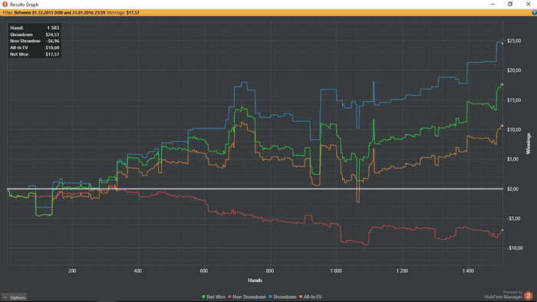Click the $15,00 y-axis label
The image size is (537, 302).
pyautogui.click(x=514, y=100)
